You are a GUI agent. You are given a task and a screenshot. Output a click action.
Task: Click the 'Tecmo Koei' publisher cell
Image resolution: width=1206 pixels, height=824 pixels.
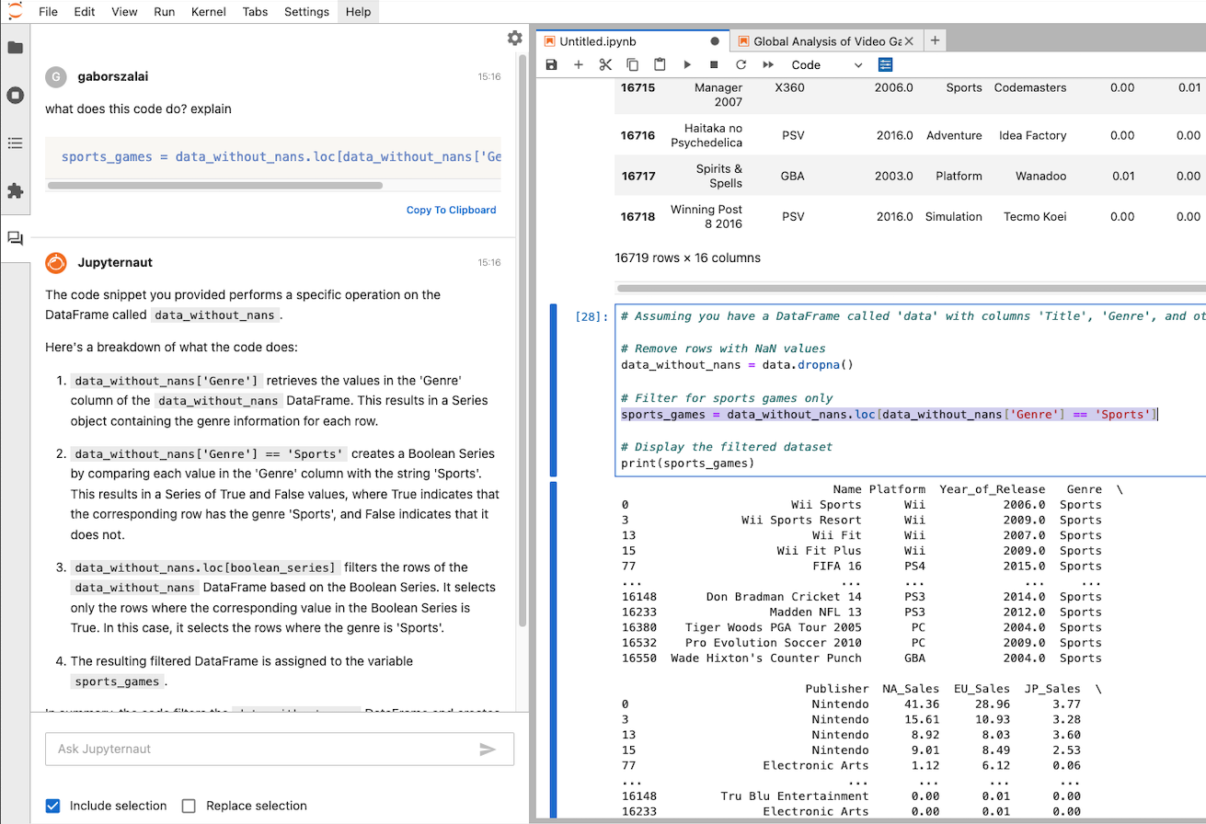pos(1033,217)
